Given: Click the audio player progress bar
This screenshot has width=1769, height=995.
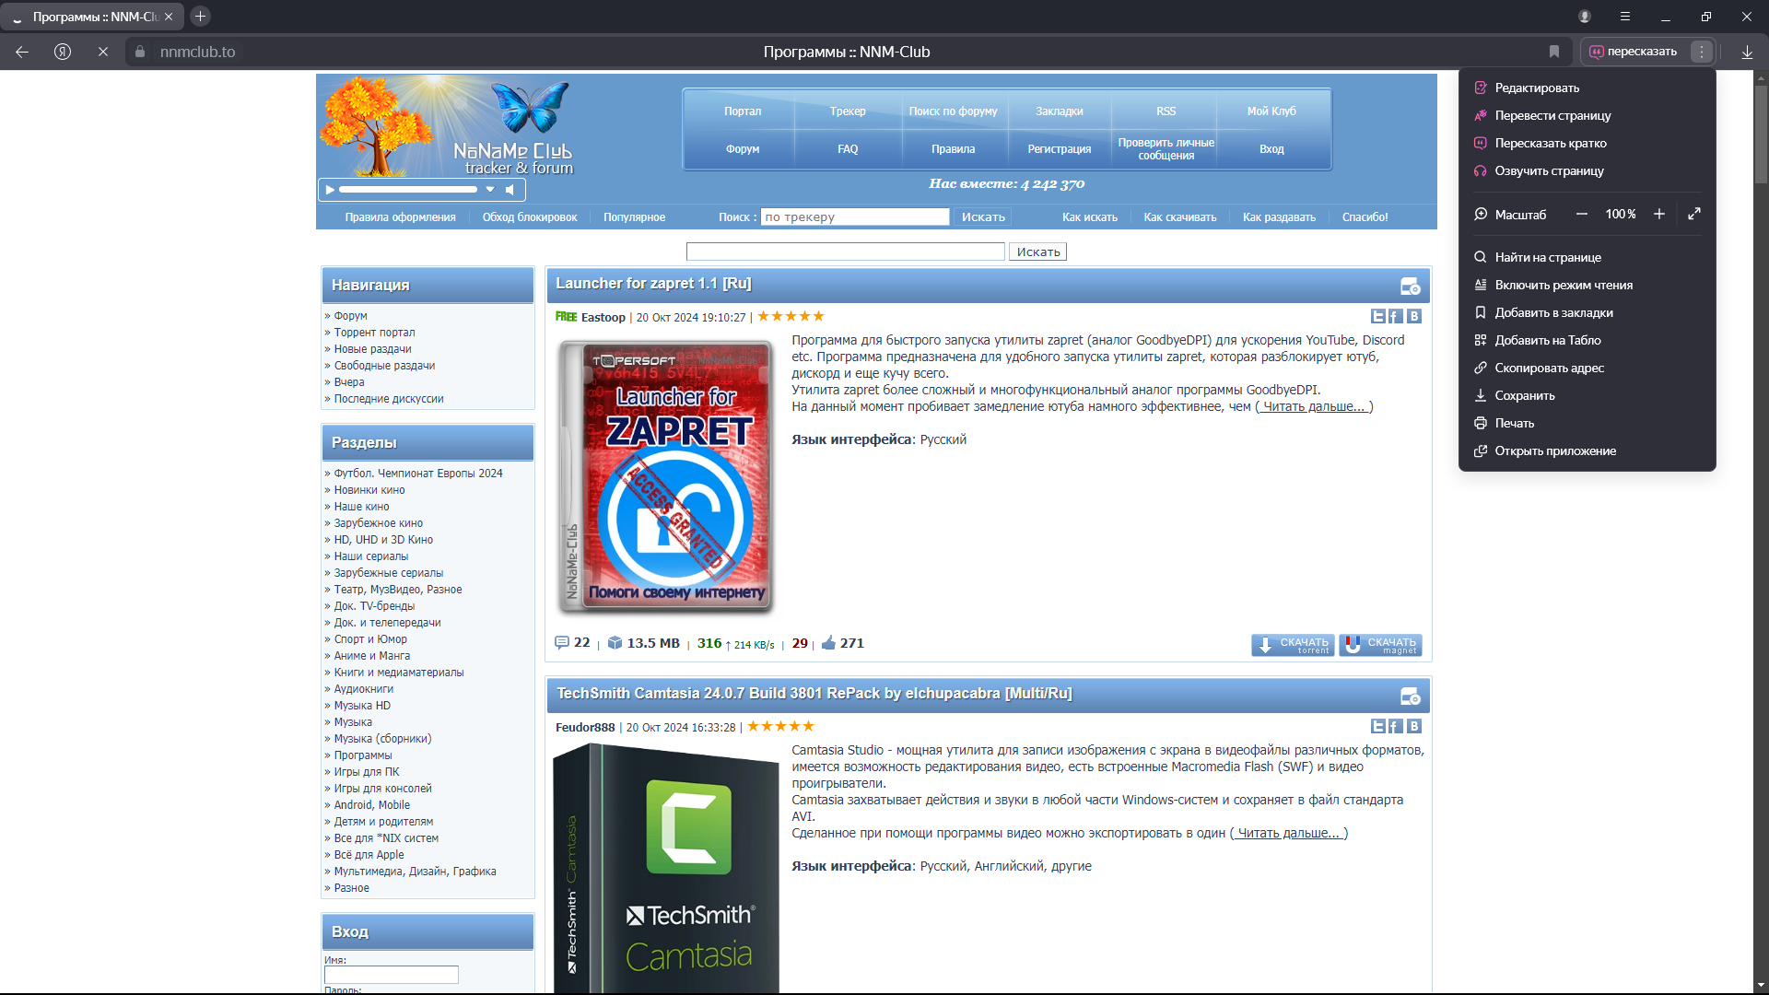Looking at the screenshot, I should [407, 190].
